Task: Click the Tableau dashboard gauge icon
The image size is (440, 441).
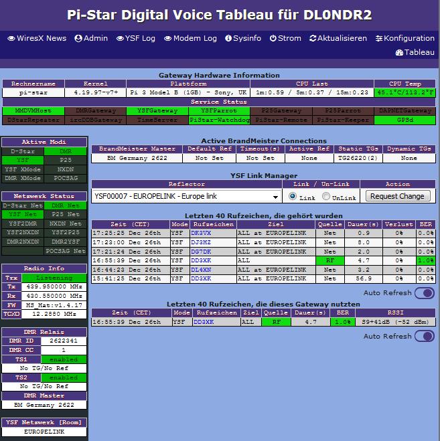Action: pyautogui.click(x=399, y=53)
